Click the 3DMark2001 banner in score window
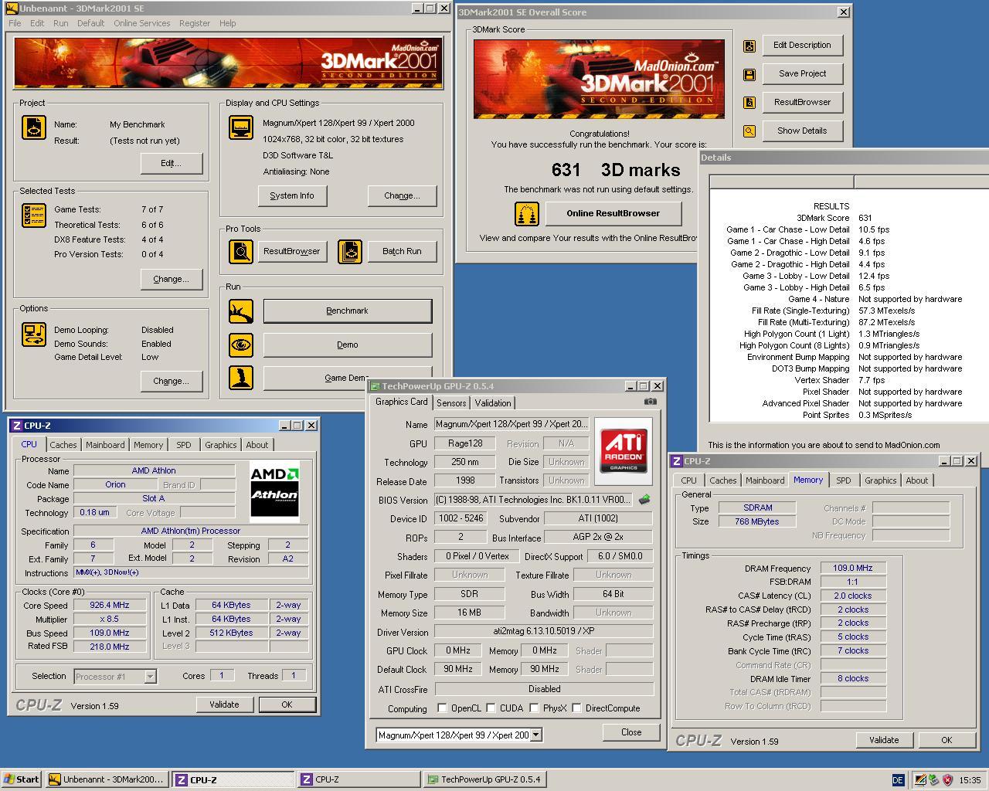Image resolution: width=989 pixels, height=791 pixels. (x=599, y=79)
